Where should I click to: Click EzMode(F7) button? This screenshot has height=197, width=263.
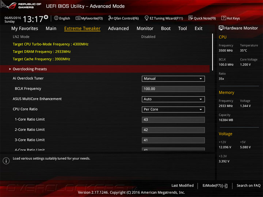pos(215,186)
